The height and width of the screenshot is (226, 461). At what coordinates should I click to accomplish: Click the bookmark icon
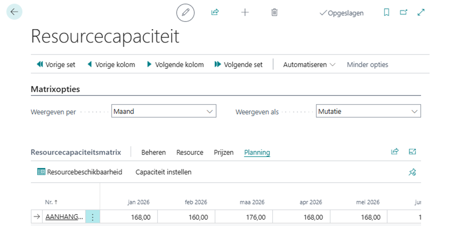(x=387, y=13)
